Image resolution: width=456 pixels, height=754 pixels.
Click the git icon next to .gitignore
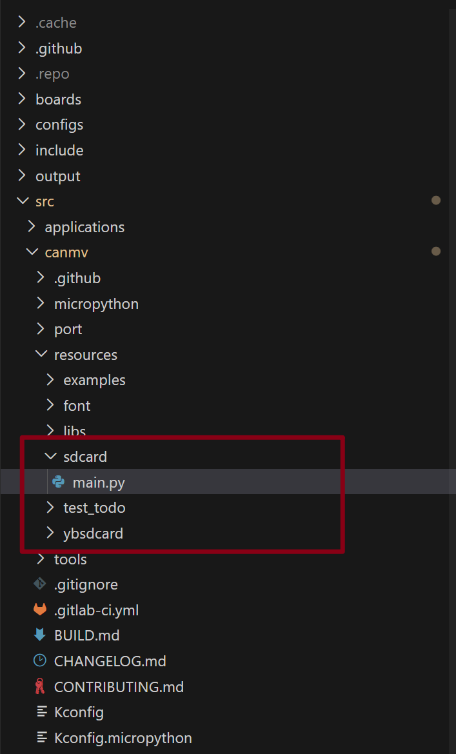(40, 584)
